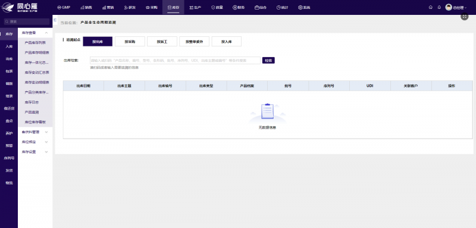Select the 按出库 trace starting point

point(98,42)
